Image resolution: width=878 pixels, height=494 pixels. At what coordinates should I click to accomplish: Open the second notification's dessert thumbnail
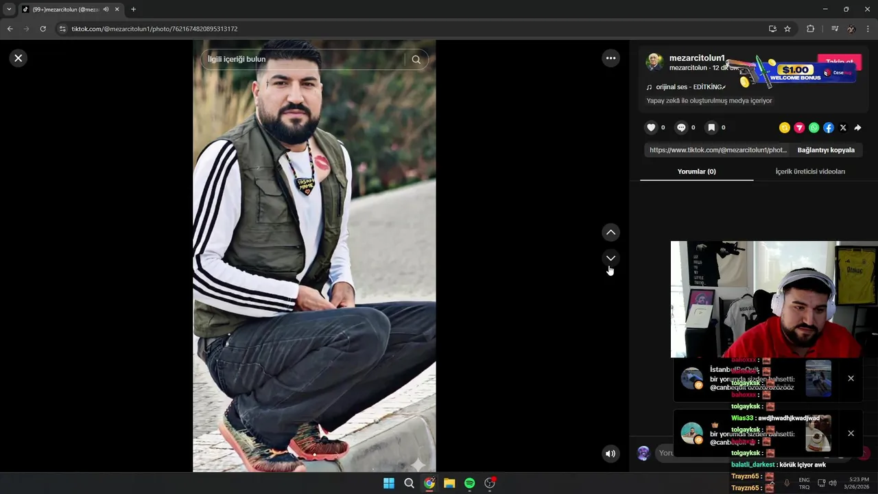click(818, 433)
